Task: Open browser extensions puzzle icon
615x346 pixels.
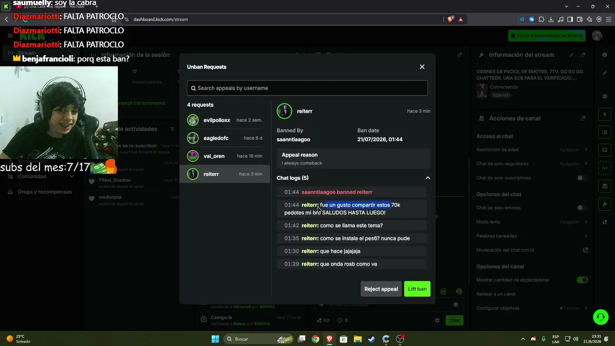Action: (541, 19)
